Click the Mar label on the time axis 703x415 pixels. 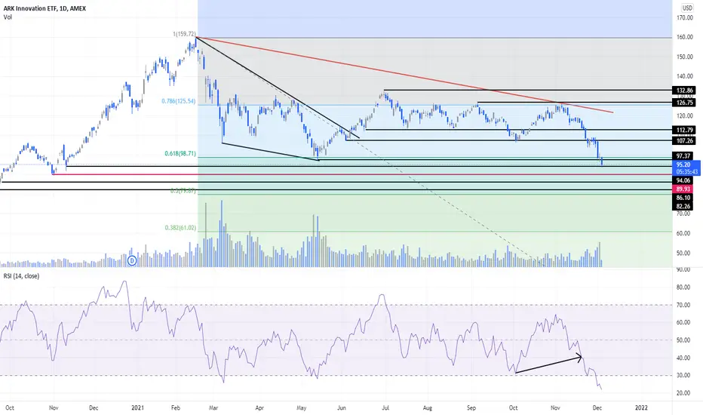213,407
